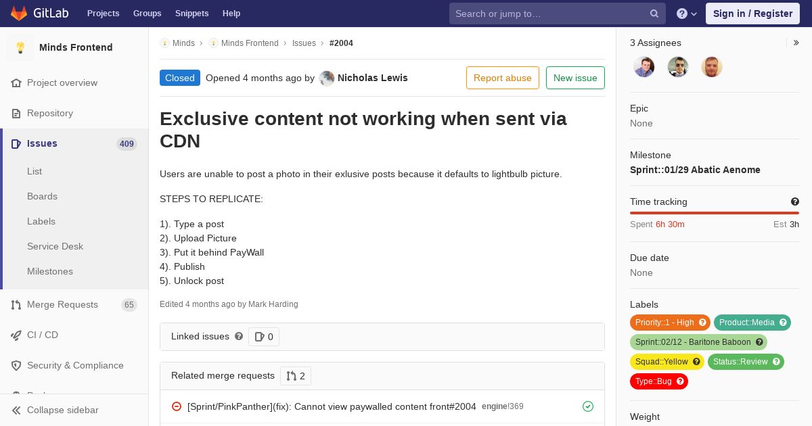This screenshot has height=426, width=812.
Task: Open the issues List submenu item
Action: pos(35,171)
